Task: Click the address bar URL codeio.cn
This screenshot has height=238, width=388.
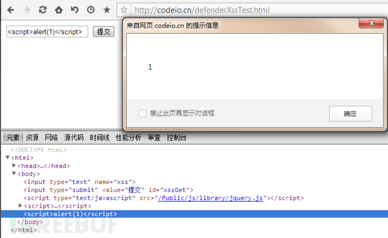Action: [202, 10]
